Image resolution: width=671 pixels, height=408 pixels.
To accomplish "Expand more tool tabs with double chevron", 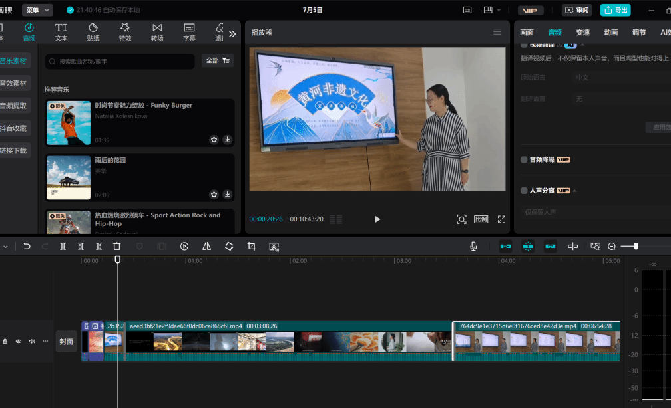I will click(232, 33).
